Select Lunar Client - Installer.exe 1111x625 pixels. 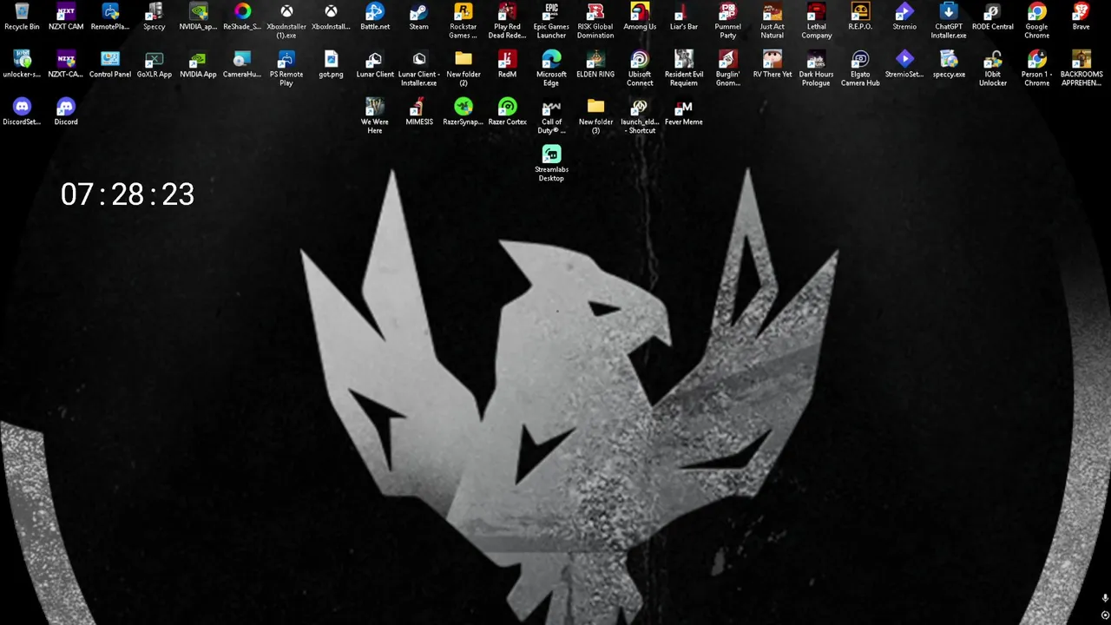[x=419, y=69]
